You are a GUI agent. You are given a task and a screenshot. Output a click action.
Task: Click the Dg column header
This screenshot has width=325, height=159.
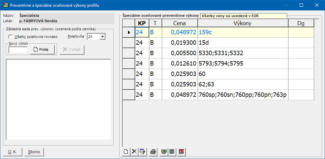click(x=301, y=23)
